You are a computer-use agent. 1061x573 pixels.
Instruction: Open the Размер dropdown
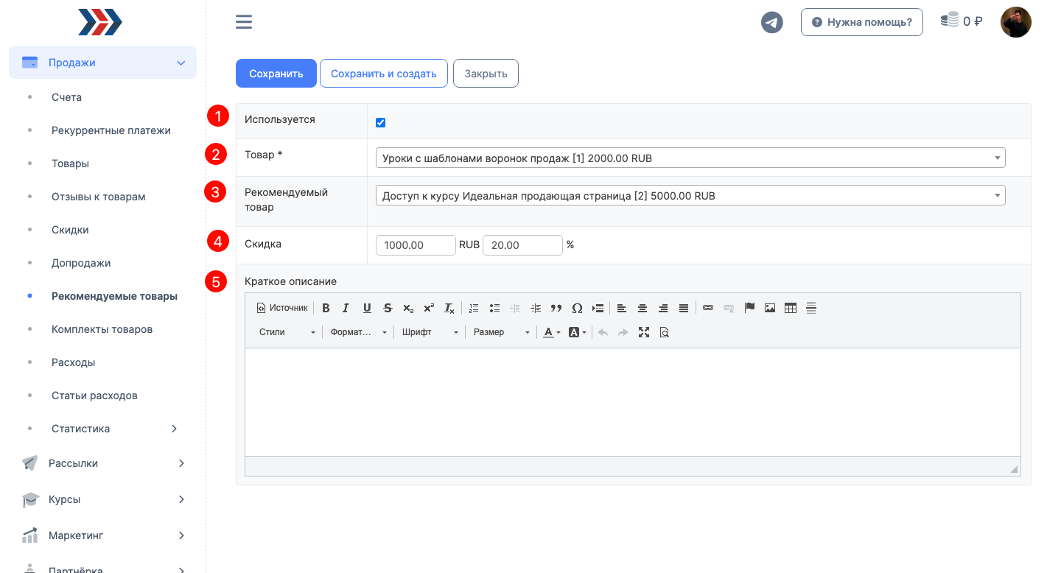(501, 332)
